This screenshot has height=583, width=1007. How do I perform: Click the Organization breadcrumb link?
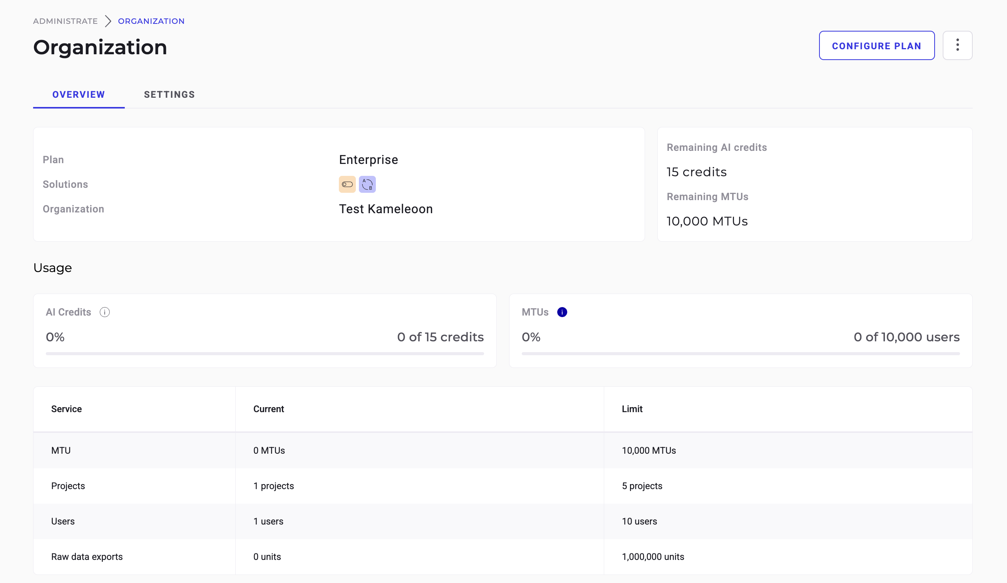tap(151, 21)
